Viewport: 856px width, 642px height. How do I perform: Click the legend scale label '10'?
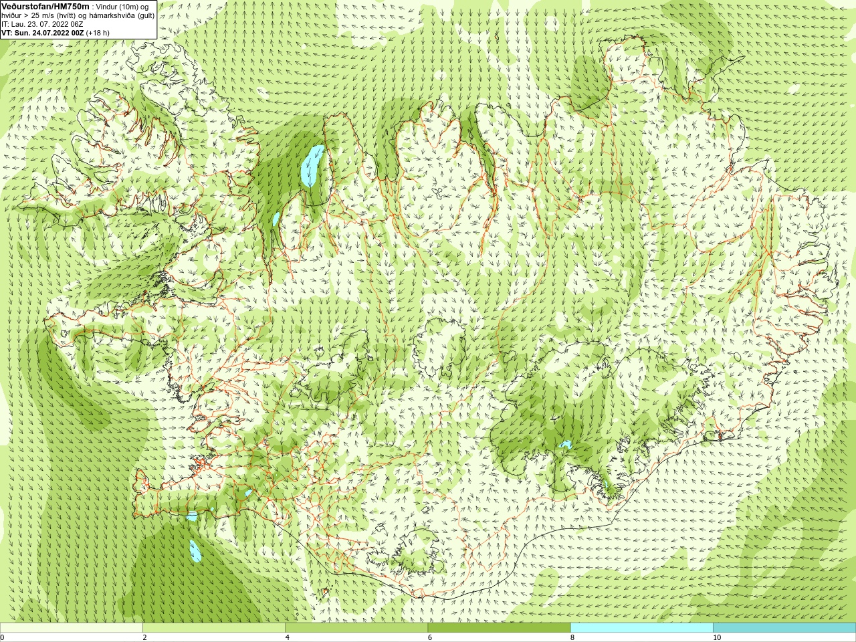[x=716, y=638]
